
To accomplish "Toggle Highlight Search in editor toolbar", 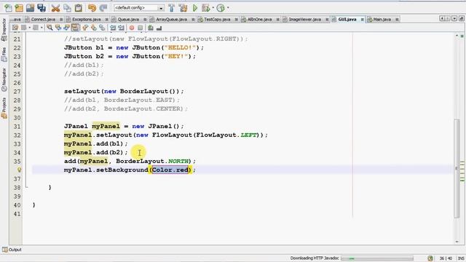I will click(75, 28).
